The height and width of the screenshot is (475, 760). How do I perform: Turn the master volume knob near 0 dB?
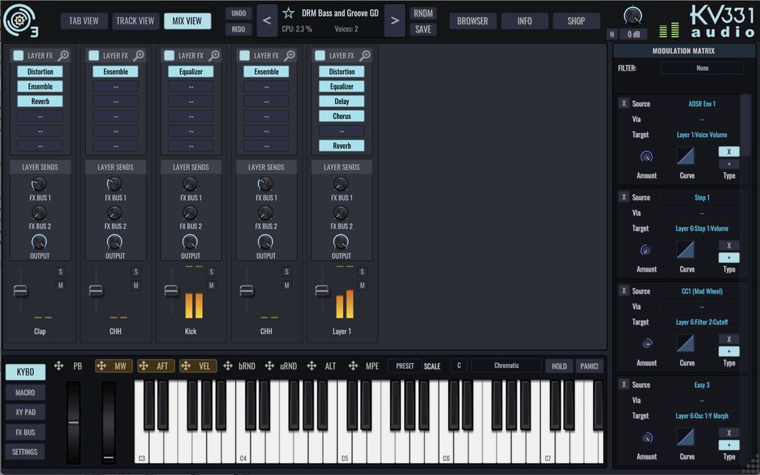(x=632, y=14)
